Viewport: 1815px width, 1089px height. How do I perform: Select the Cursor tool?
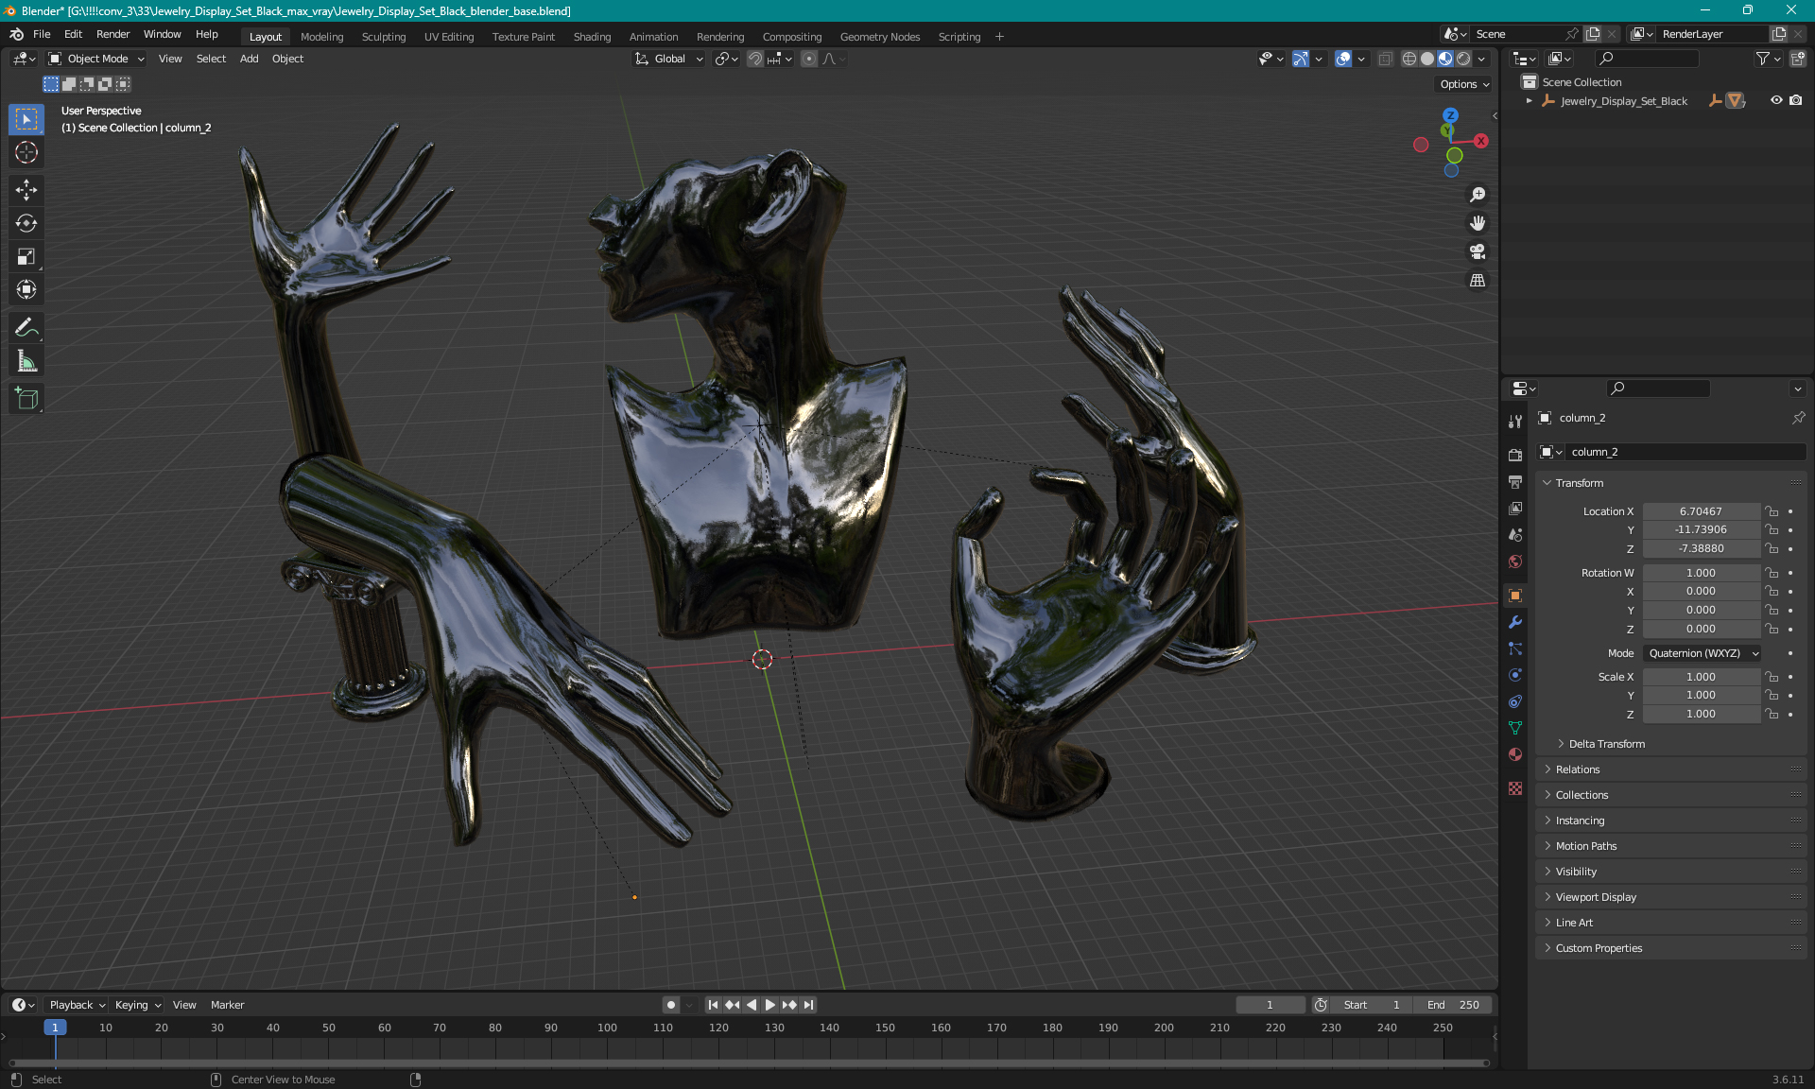tap(26, 152)
